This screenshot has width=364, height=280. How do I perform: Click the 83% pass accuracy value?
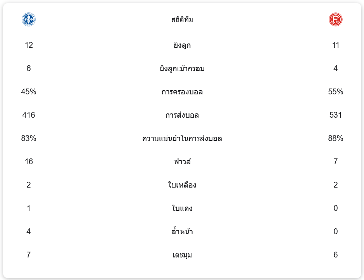click(29, 138)
